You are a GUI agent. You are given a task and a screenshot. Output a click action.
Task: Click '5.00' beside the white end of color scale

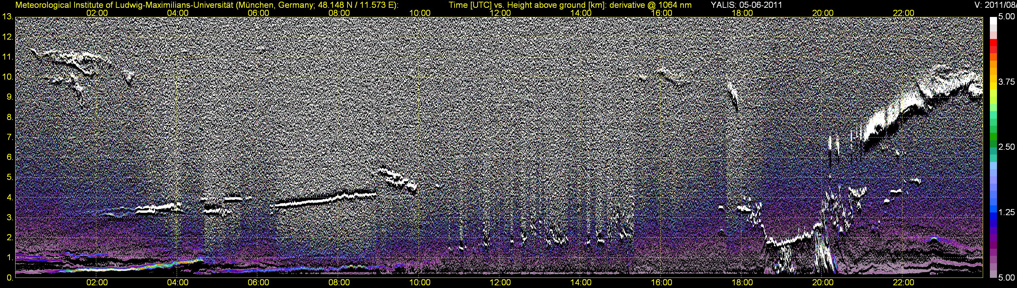point(1006,17)
